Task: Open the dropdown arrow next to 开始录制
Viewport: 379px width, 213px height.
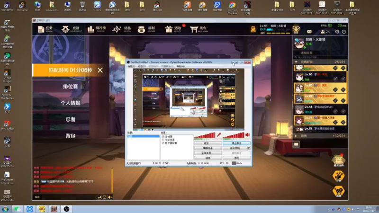Action: [x=249, y=148]
